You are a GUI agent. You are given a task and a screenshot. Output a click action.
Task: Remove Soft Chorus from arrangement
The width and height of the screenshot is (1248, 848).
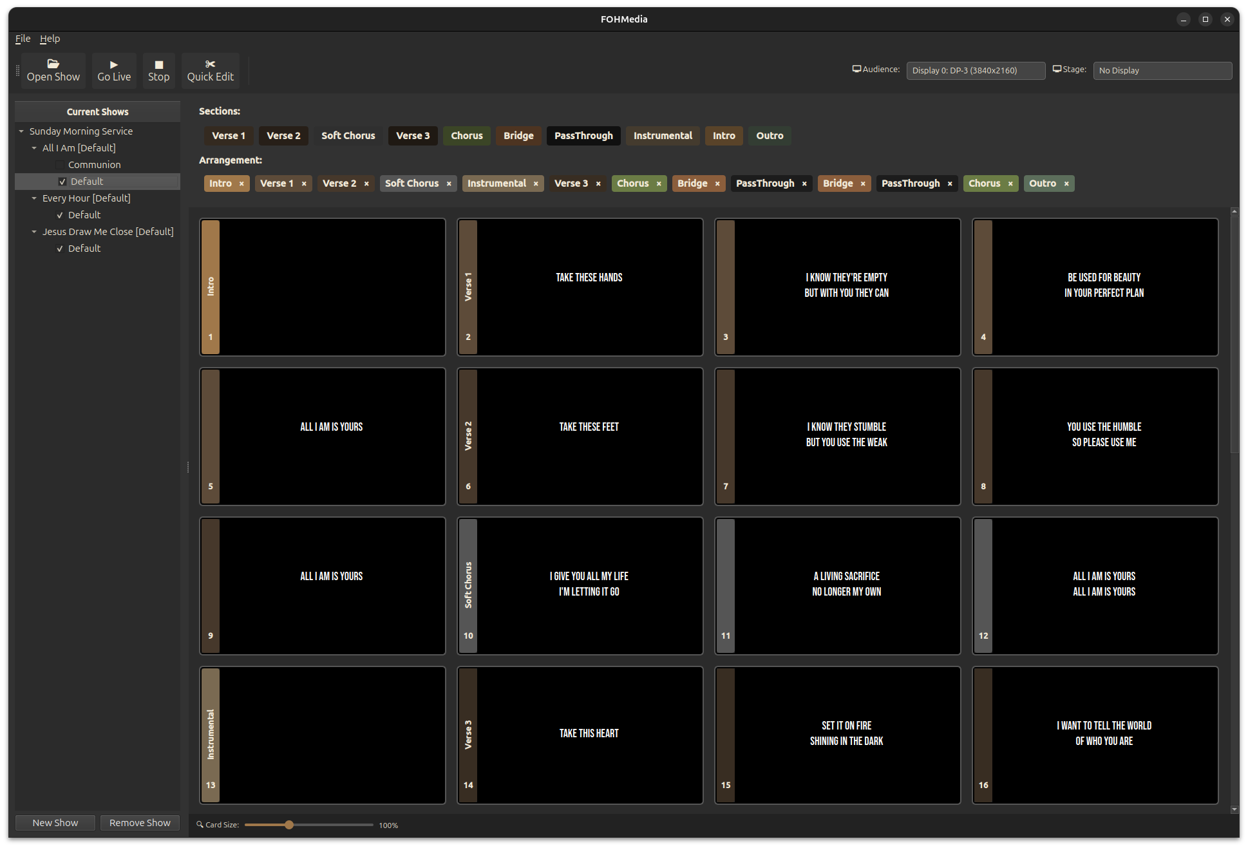pyautogui.click(x=449, y=184)
